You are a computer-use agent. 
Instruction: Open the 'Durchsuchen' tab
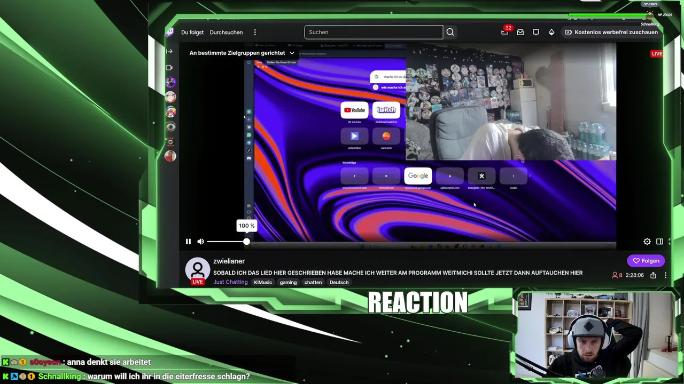tap(226, 33)
